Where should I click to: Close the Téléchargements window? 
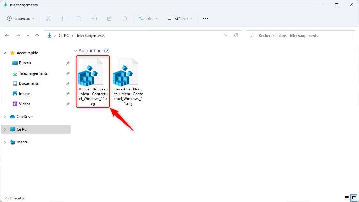click(x=351, y=5)
